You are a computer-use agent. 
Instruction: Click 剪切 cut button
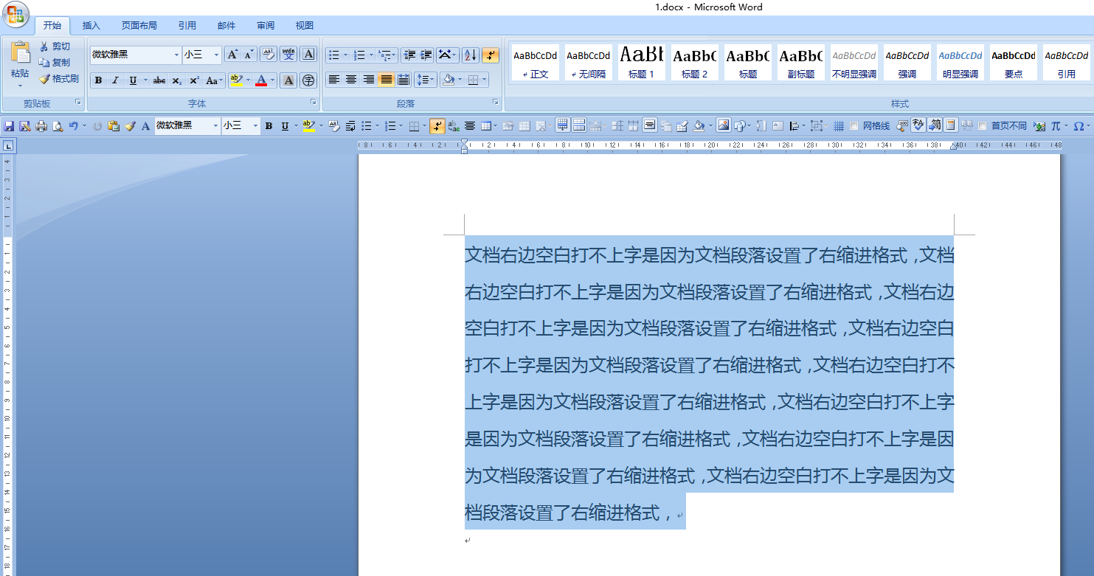(x=55, y=46)
